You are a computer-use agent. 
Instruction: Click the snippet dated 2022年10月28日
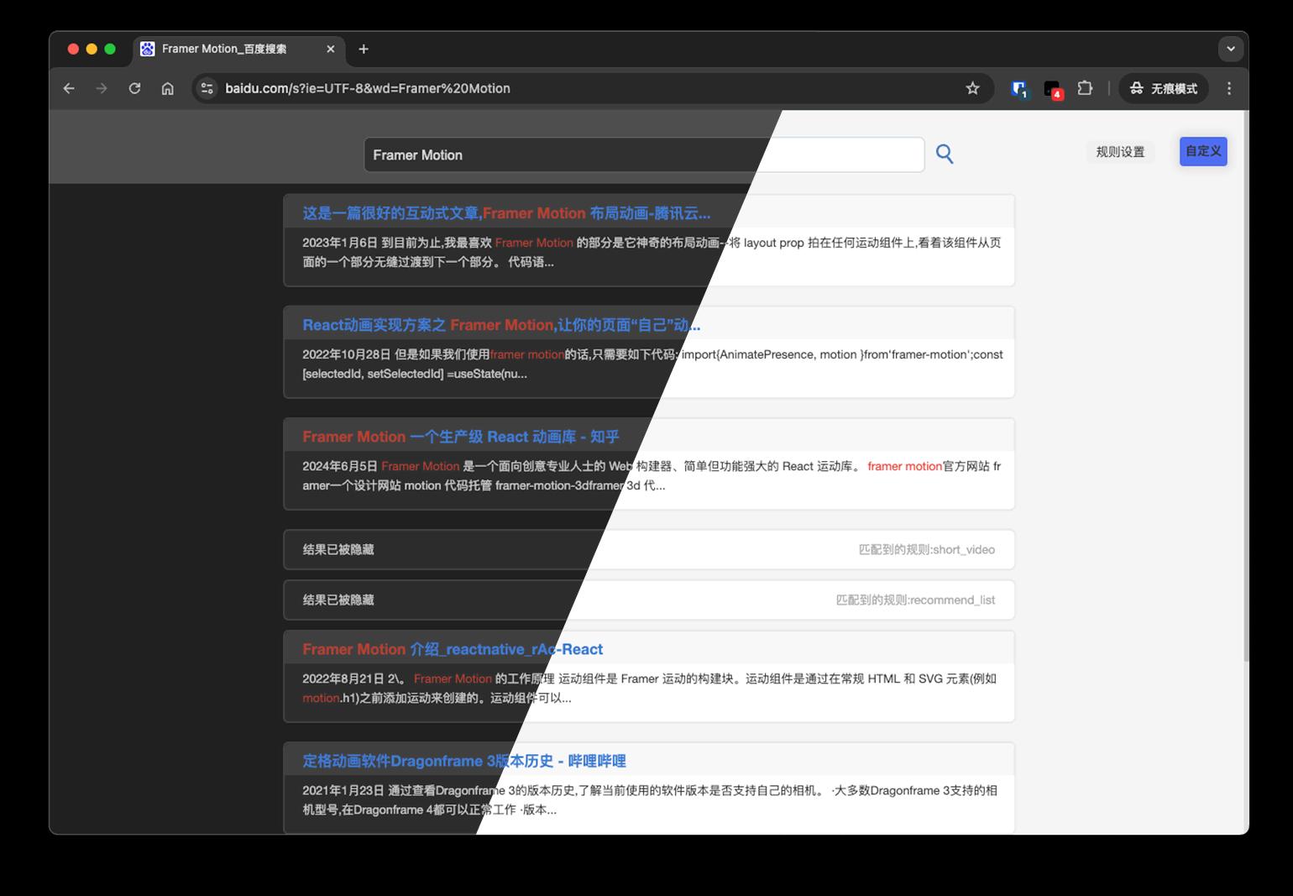652,364
